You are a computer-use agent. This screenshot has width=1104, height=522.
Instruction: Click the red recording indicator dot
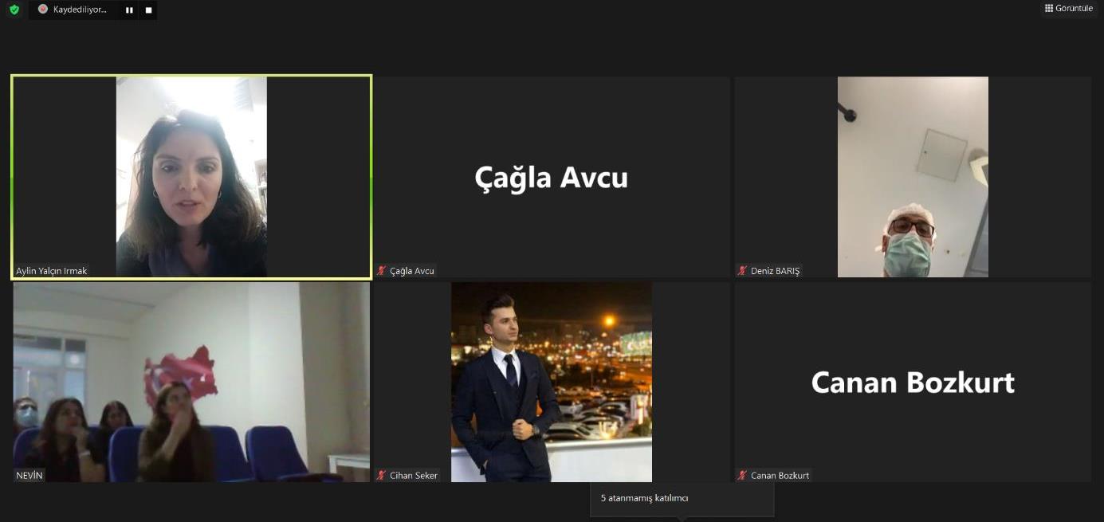tap(43, 10)
